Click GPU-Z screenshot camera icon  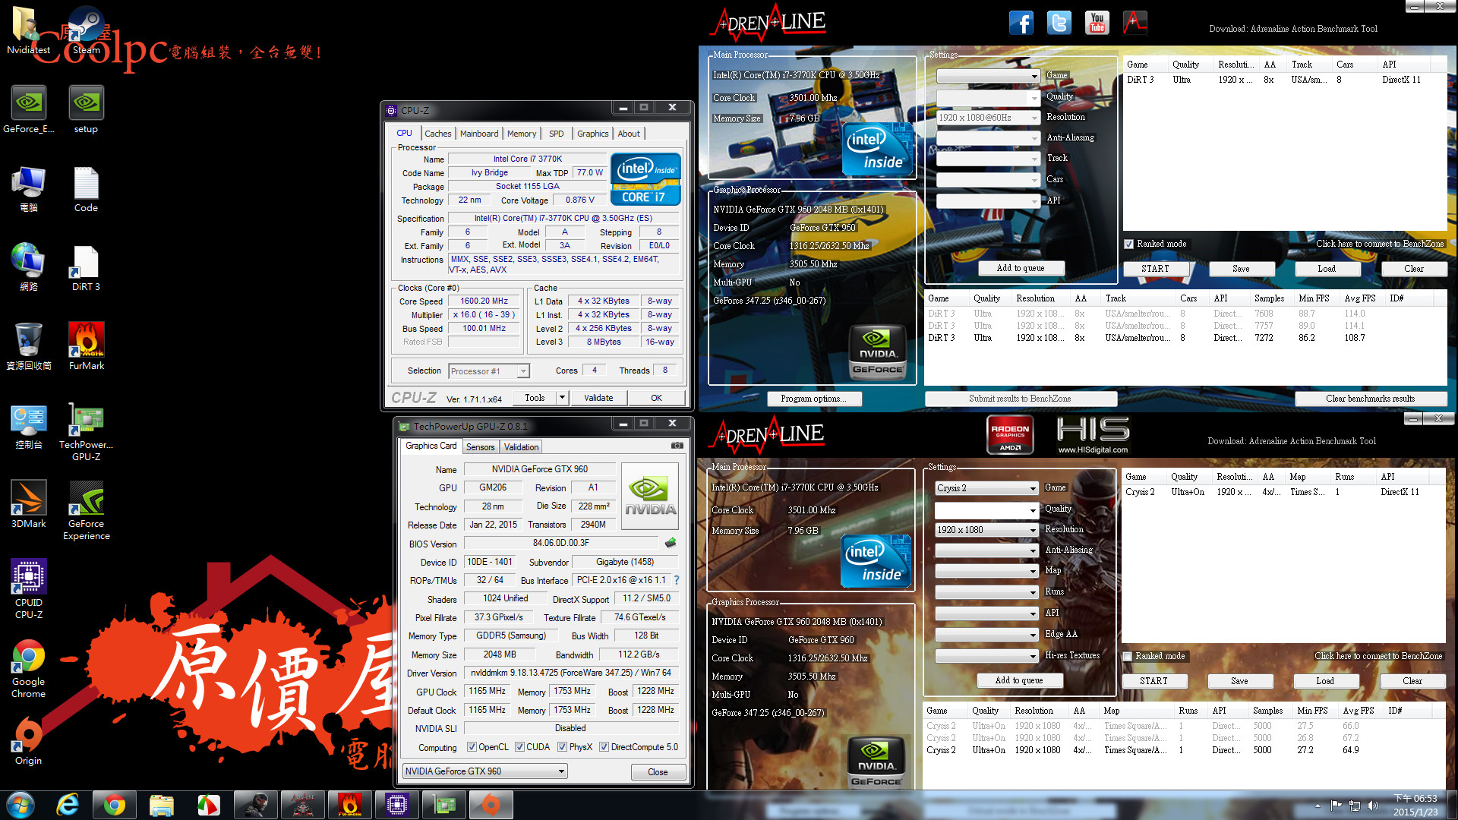(677, 446)
